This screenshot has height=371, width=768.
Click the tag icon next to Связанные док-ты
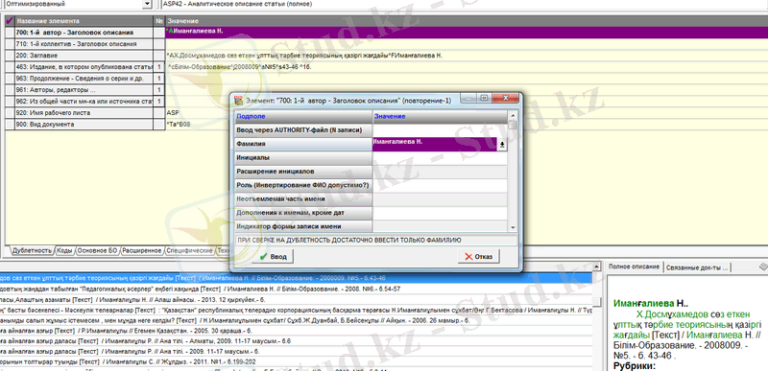point(762,266)
